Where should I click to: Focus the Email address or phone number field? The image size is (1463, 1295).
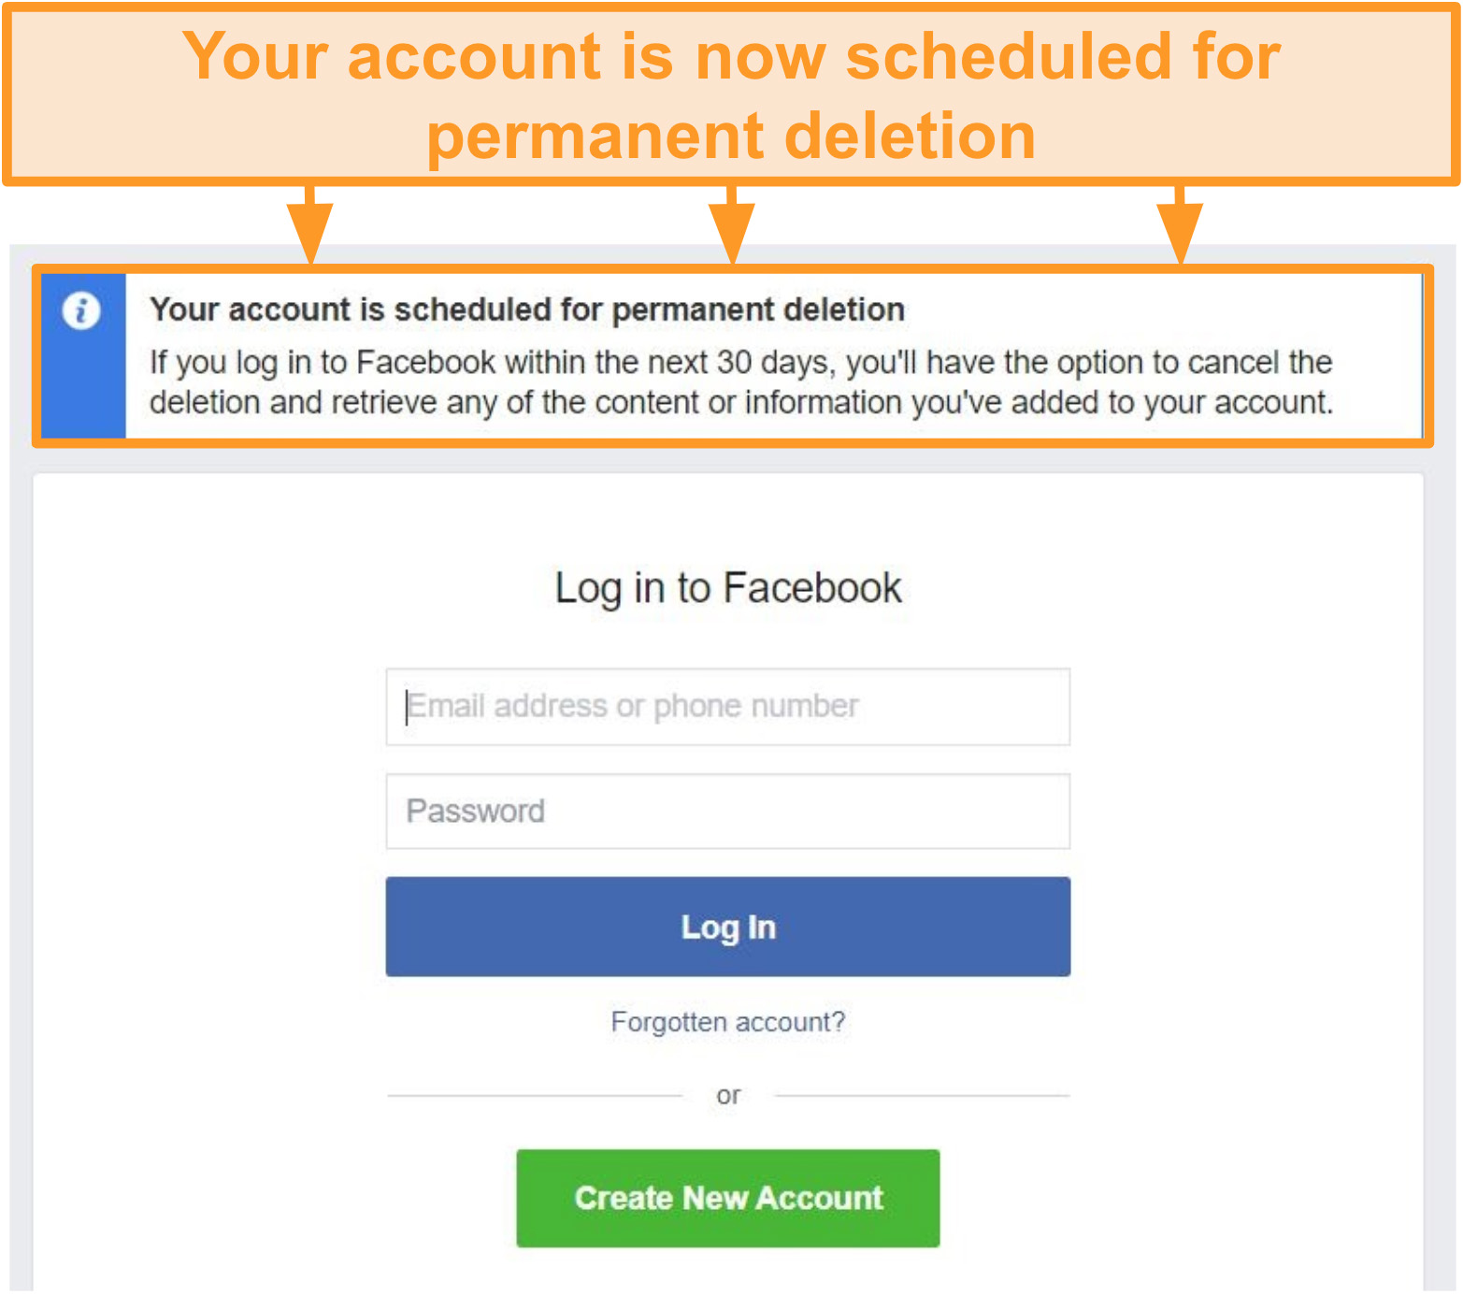pos(727,707)
